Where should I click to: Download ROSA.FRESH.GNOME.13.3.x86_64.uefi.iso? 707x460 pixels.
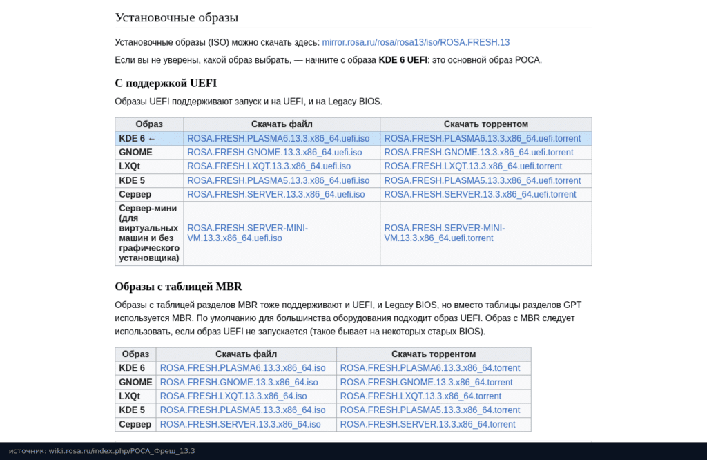coord(275,153)
